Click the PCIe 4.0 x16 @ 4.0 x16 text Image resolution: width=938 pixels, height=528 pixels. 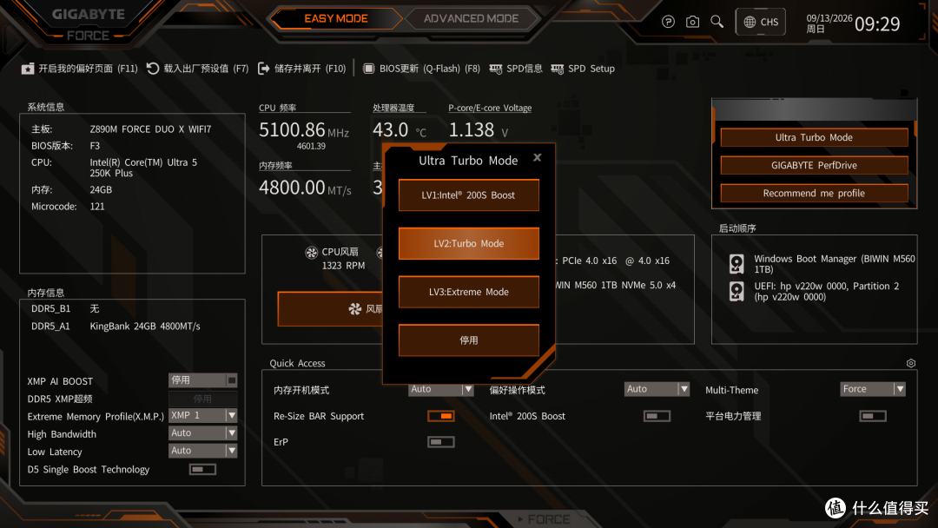(x=616, y=261)
